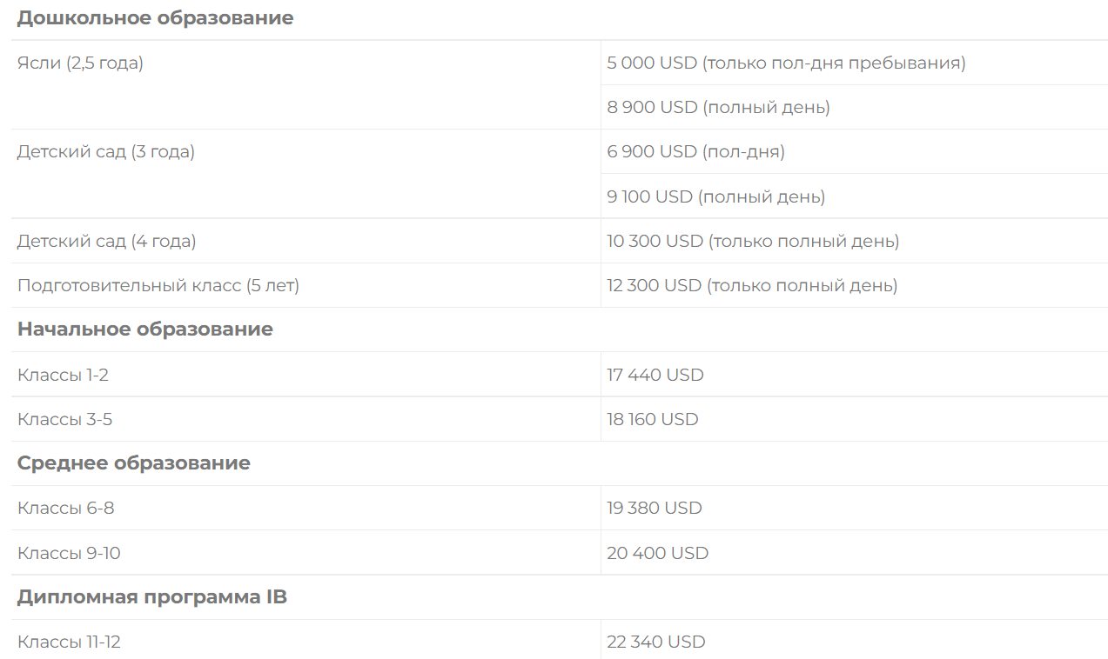Select 'Подготовительный класс (5 лет)' row label
Screen dimensions: 1108x659
click(158, 285)
